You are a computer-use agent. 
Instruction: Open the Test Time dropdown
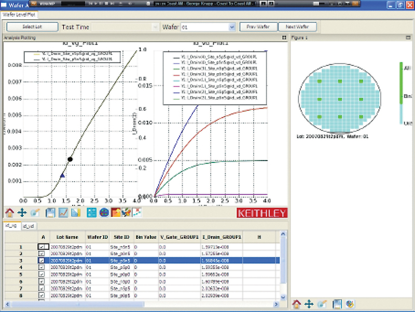pos(154,27)
